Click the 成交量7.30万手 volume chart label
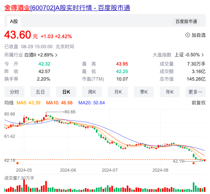 pyautogui.click(x=19, y=178)
